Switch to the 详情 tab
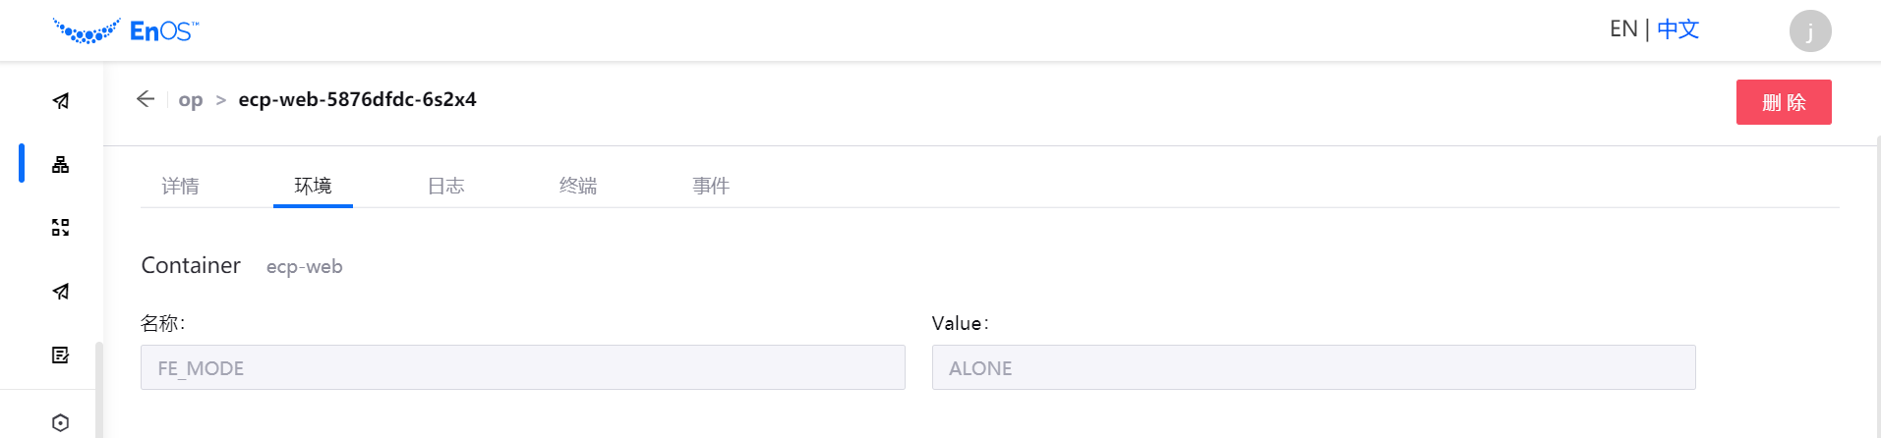1881x438 pixels. click(181, 186)
